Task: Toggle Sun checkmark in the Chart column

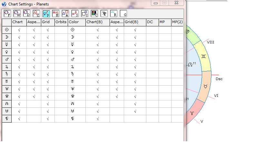Action: click(19, 30)
